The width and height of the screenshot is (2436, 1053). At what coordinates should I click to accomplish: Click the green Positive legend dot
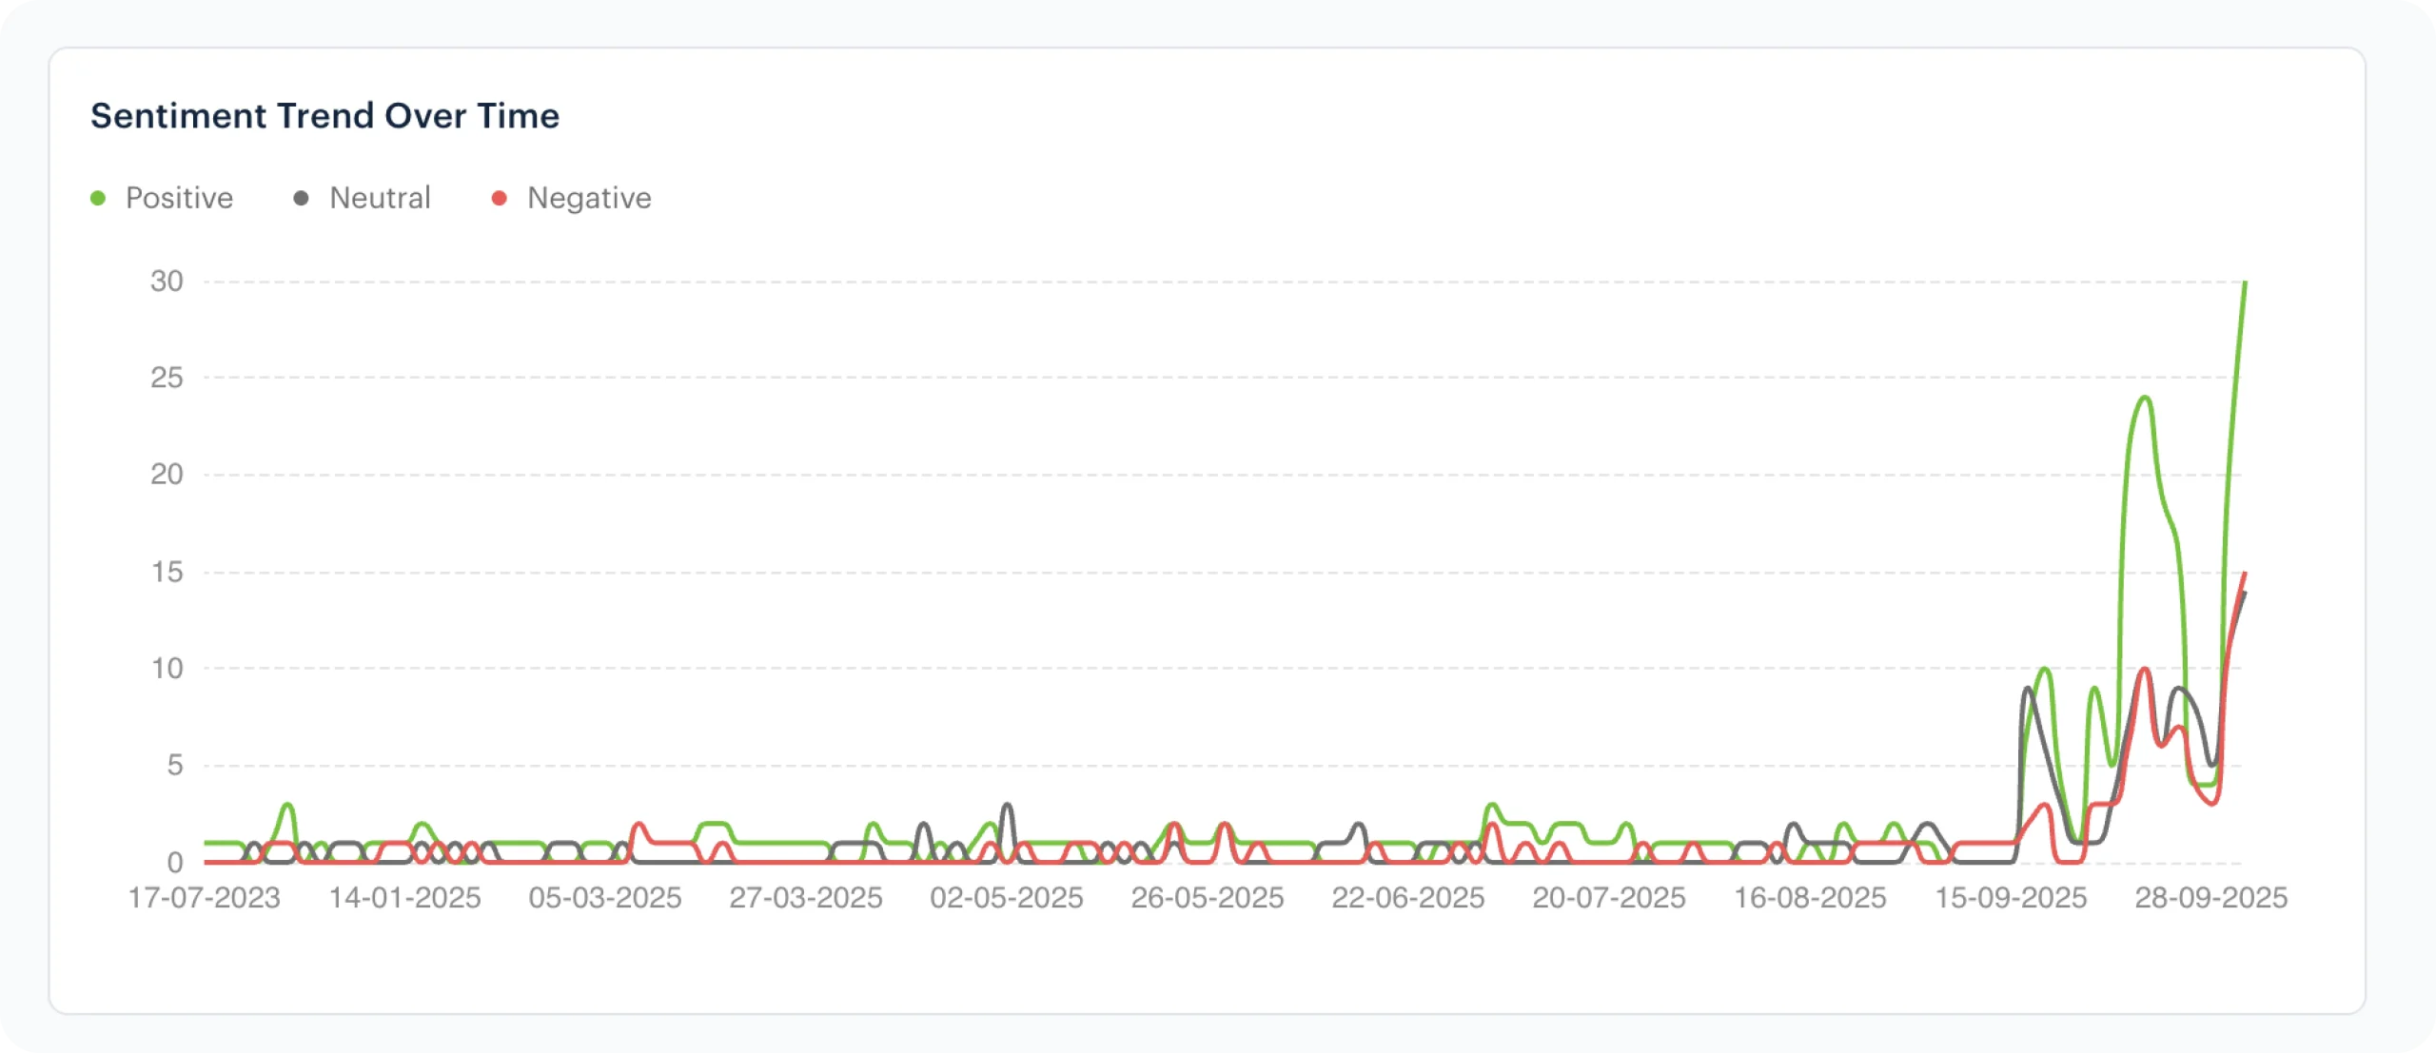coord(98,198)
